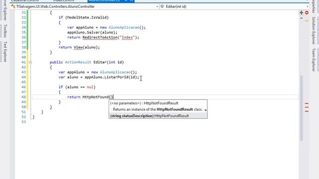The width and height of the screenshot is (319, 179).
Task: Click View(aluno) on line 38
Action: pyautogui.click(x=86, y=47)
